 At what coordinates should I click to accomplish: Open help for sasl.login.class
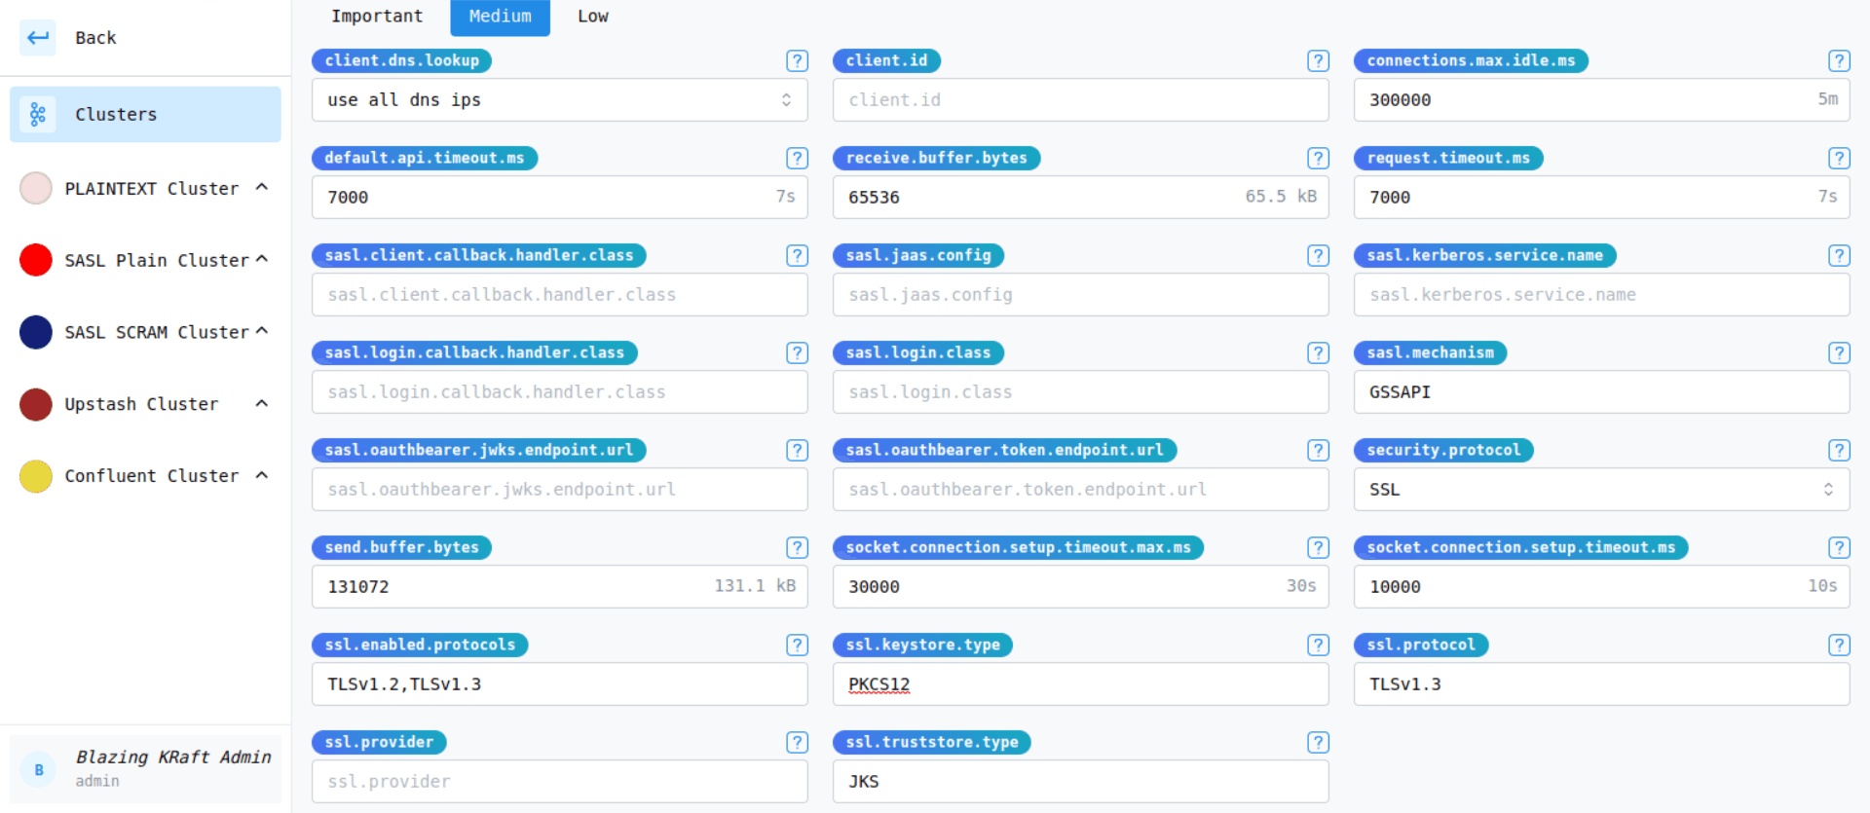[x=1318, y=352]
